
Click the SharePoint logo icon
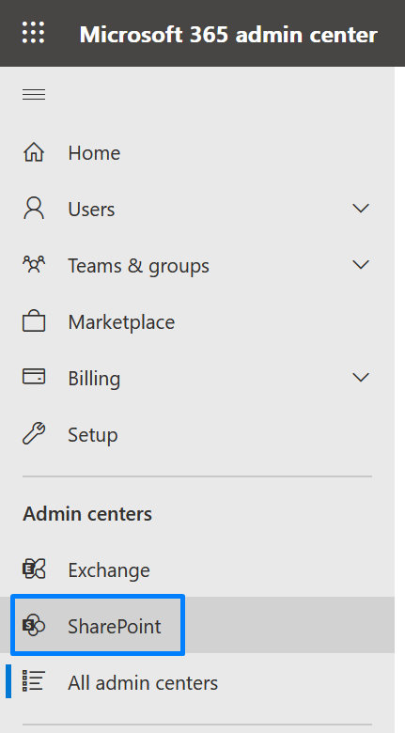(x=34, y=626)
